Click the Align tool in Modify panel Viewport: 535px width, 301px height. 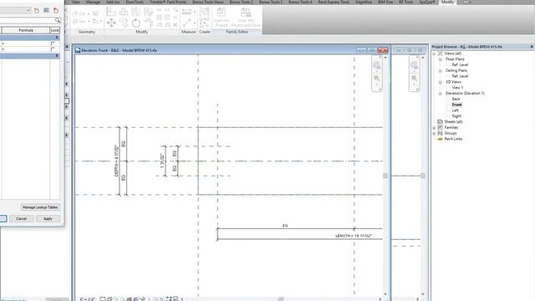point(111,12)
